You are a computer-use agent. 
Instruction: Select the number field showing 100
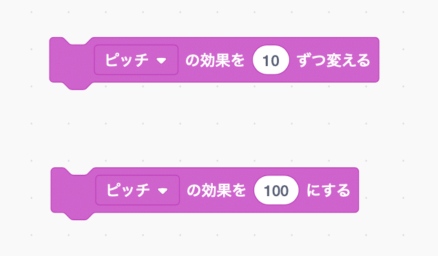point(276,190)
